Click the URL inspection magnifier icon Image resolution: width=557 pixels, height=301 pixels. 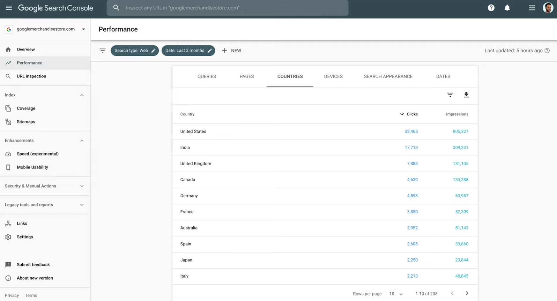pyautogui.click(x=8, y=76)
